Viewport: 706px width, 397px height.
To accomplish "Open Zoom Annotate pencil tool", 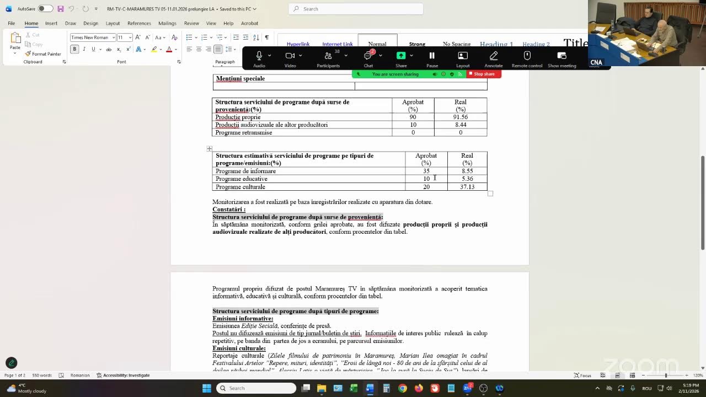I will pyautogui.click(x=494, y=58).
